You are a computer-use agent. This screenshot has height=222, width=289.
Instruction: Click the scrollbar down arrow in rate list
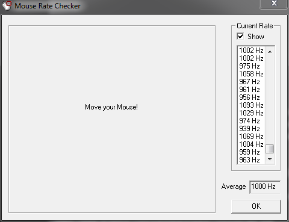270,159
